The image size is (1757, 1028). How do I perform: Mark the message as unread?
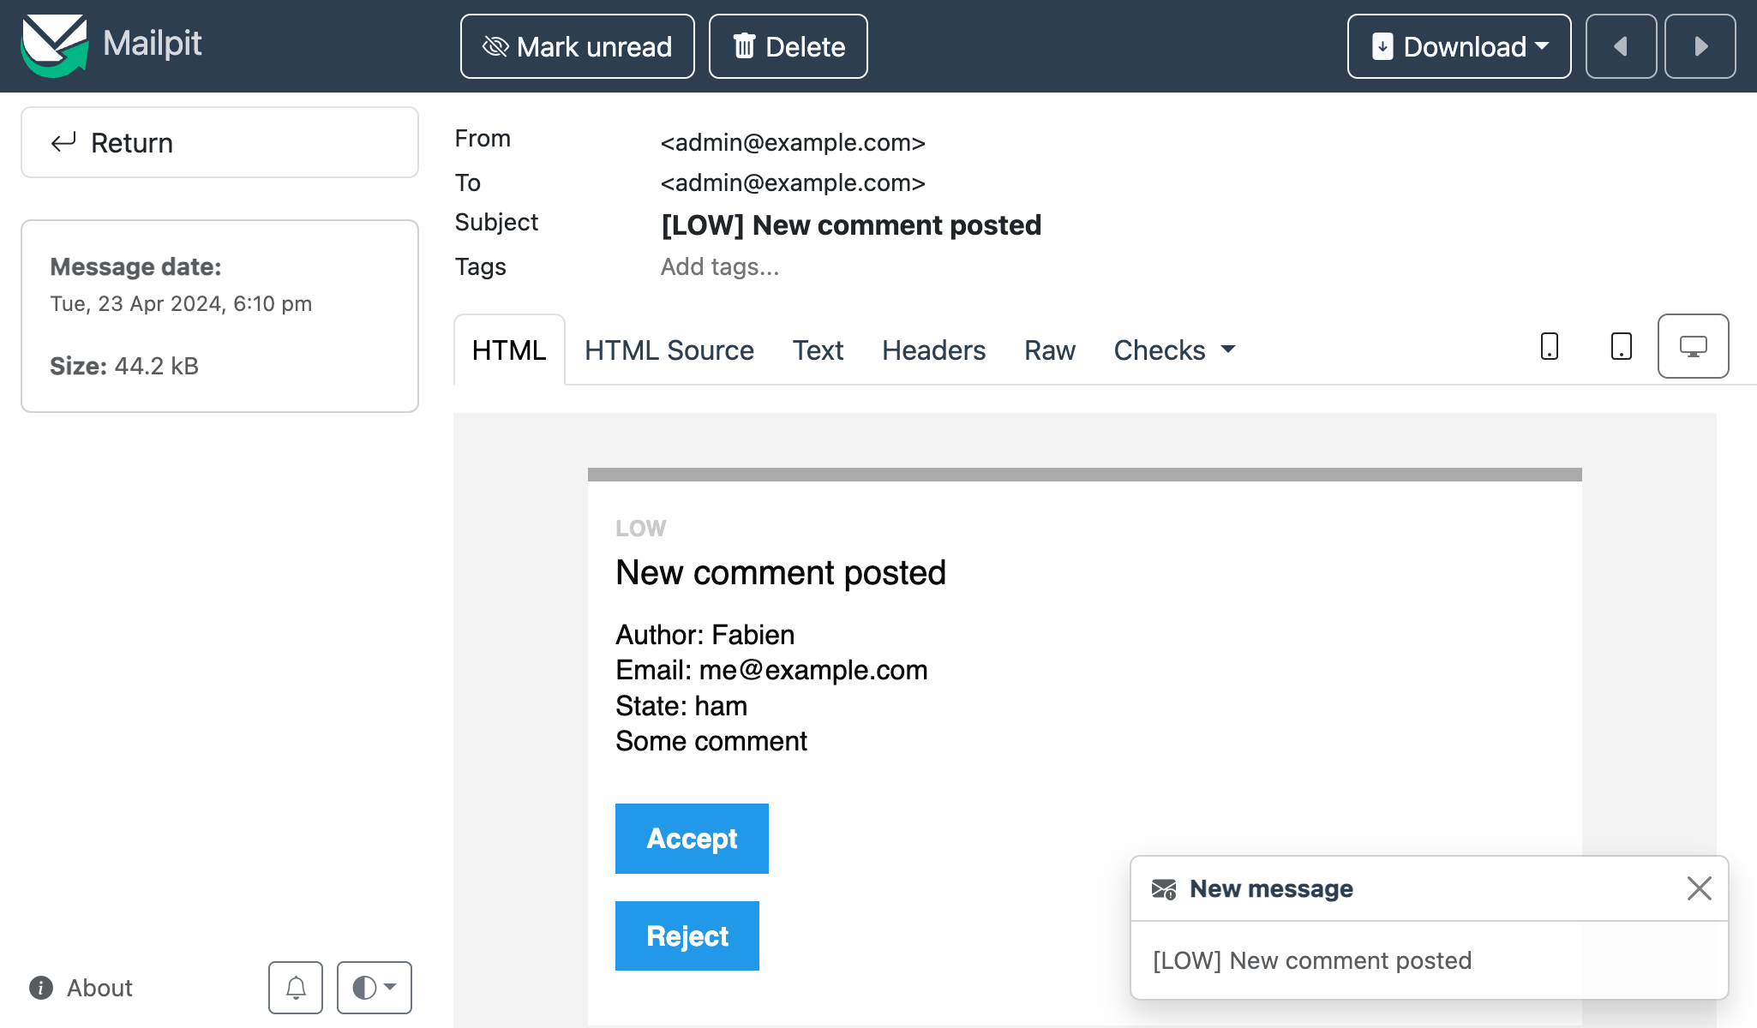coord(577,45)
